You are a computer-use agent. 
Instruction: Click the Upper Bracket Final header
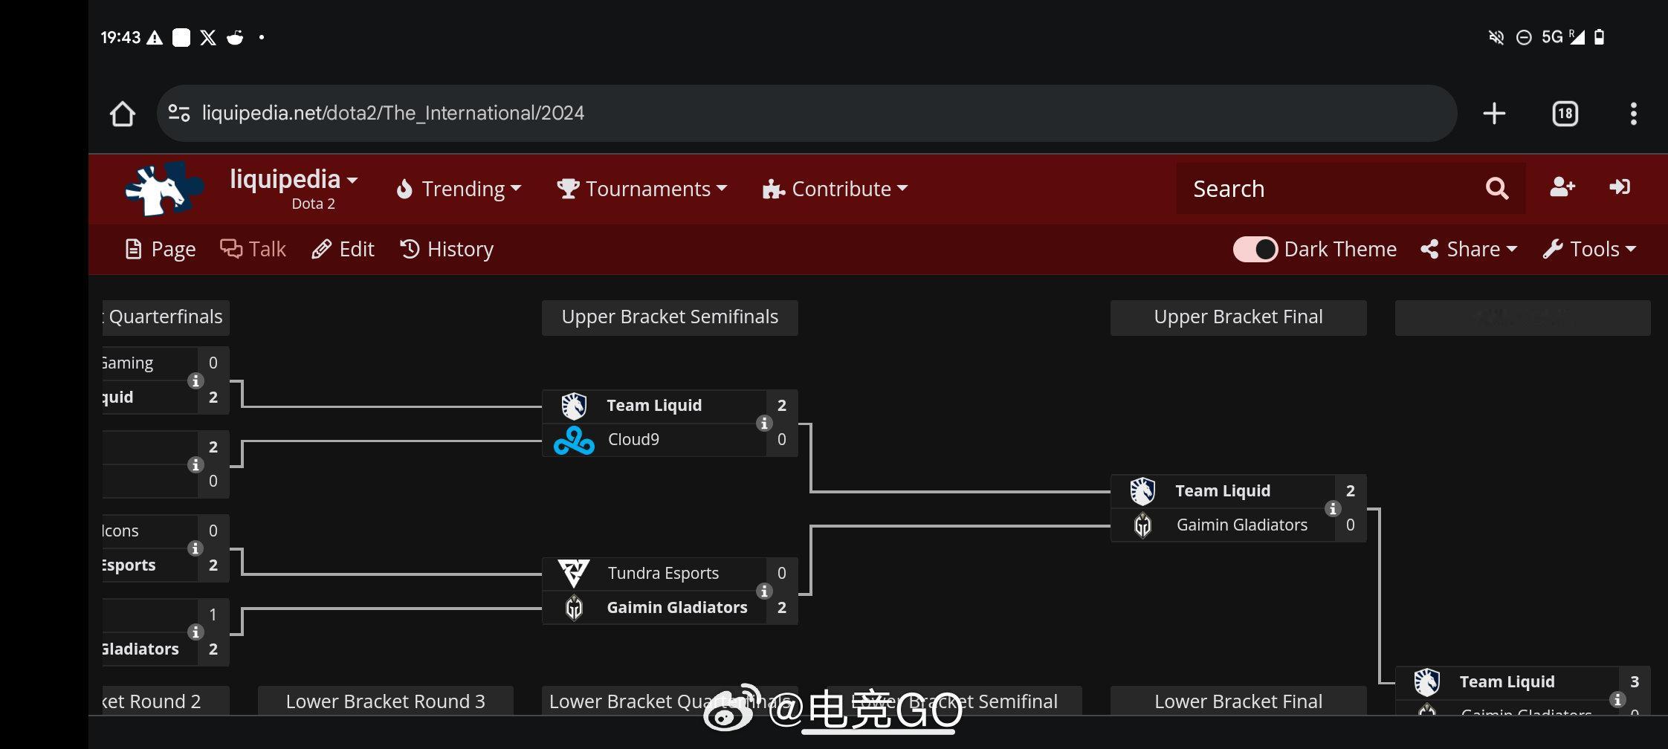click(x=1238, y=317)
